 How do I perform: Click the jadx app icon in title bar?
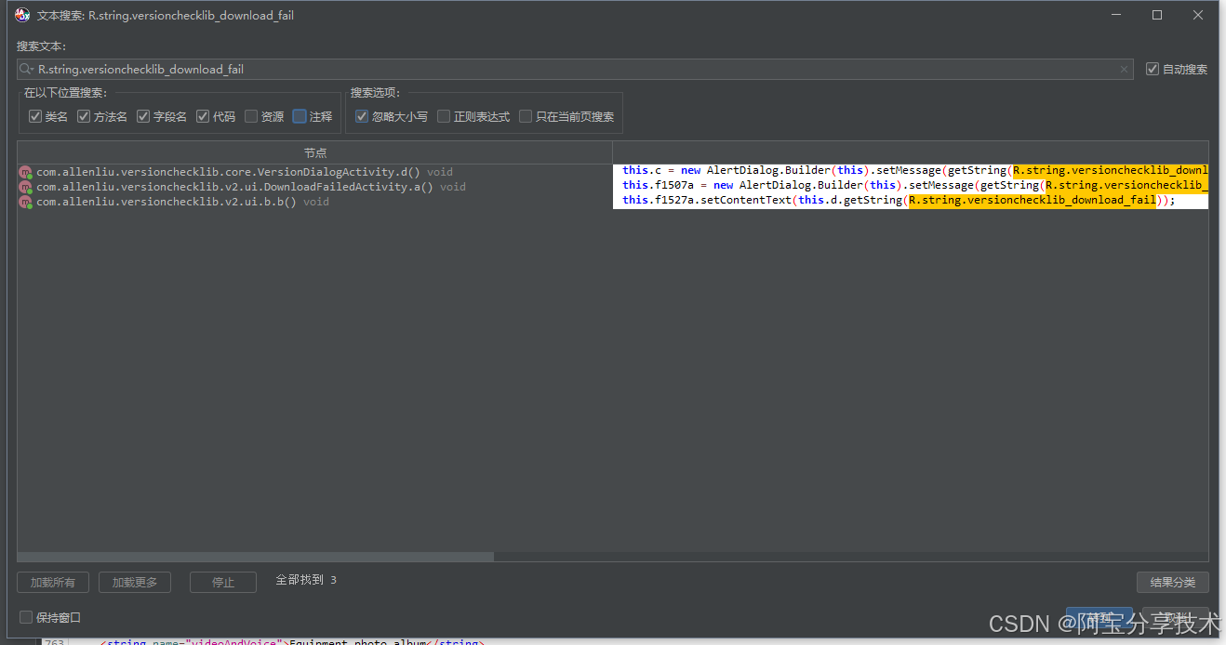coord(22,15)
